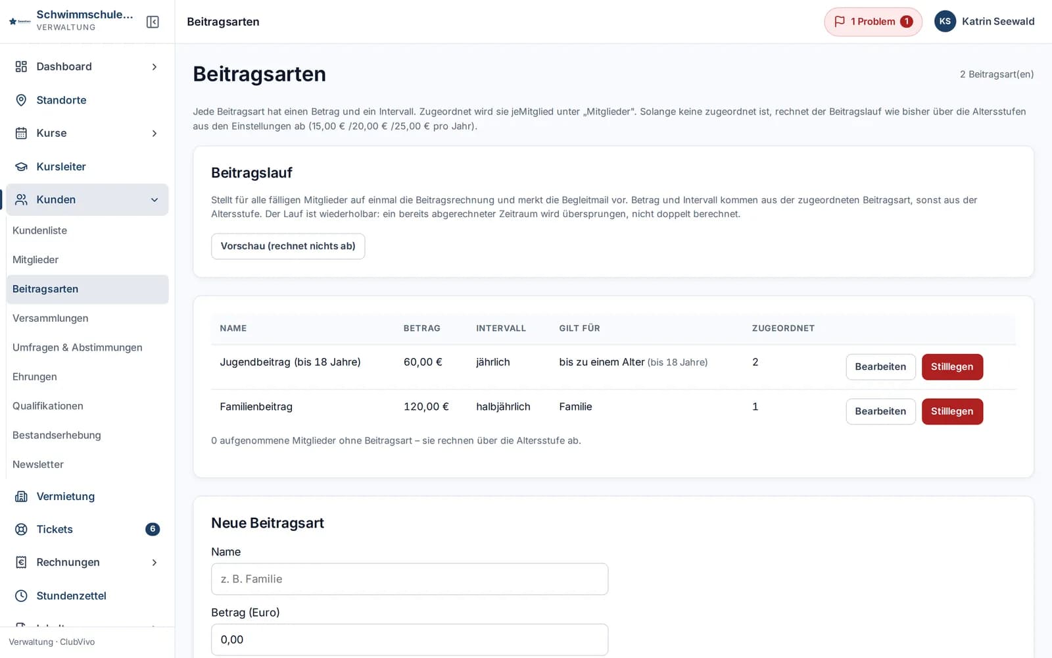The image size is (1052, 658).
Task: Open Kundenliste in the sidebar
Action: pyautogui.click(x=87, y=230)
